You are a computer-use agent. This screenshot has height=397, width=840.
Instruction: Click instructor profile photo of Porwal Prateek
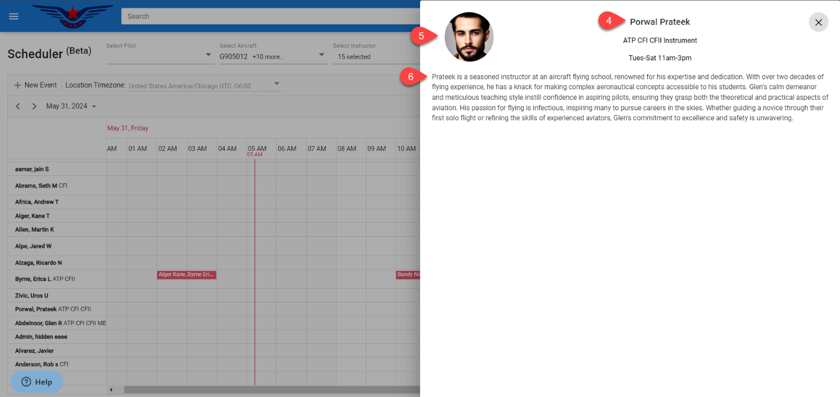coord(469,37)
